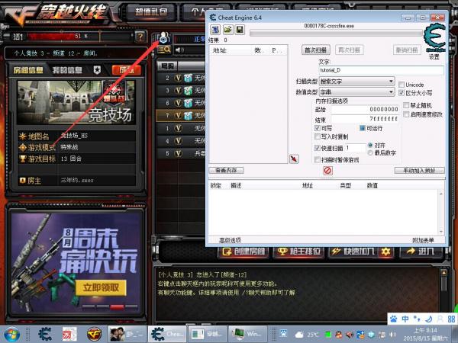Viewport: 458px width, 343px height.
Task: Switch to the 房间信息 tab
Action: (x=28, y=70)
